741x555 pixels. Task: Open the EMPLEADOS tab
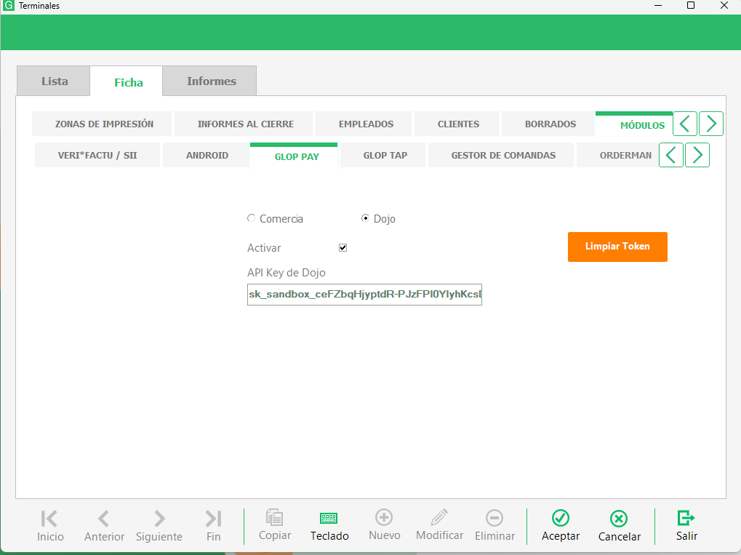click(x=364, y=124)
